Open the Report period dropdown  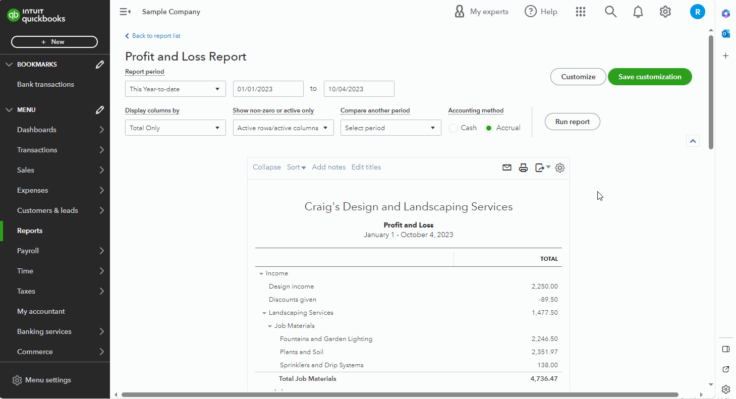175,89
